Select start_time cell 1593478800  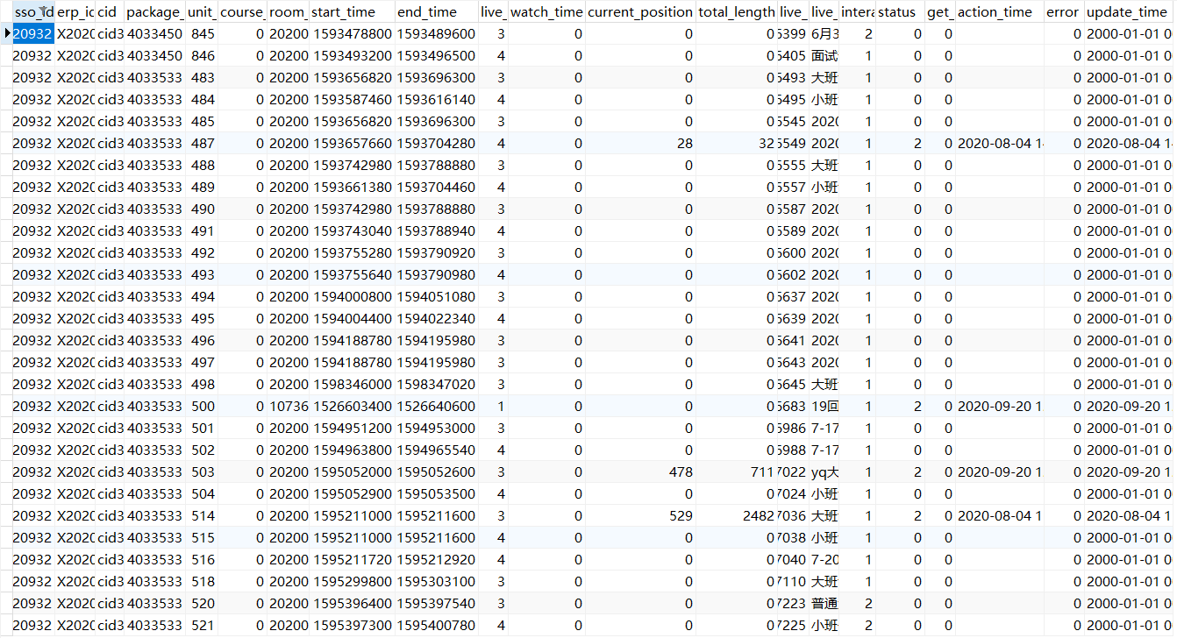(x=351, y=33)
